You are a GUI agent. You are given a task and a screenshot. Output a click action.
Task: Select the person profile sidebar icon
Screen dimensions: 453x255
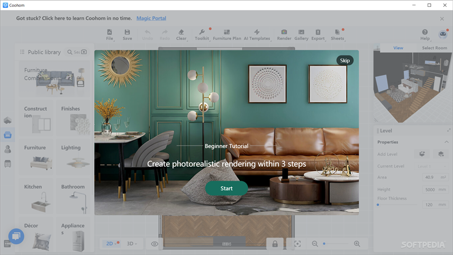[x=7, y=149]
